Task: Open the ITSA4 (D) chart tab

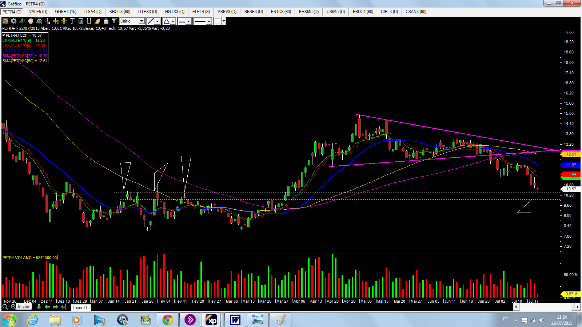Action: click(x=93, y=12)
